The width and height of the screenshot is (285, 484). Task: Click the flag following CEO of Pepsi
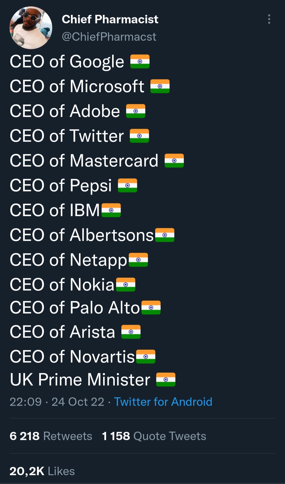(127, 185)
